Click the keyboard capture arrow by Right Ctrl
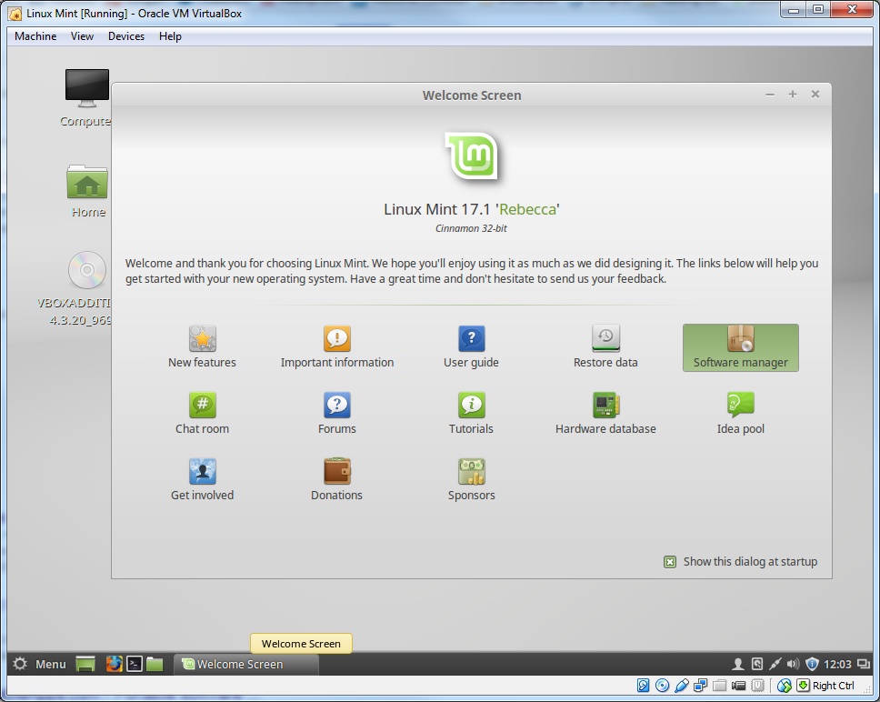The width and height of the screenshot is (880, 702). (x=803, y=685)
